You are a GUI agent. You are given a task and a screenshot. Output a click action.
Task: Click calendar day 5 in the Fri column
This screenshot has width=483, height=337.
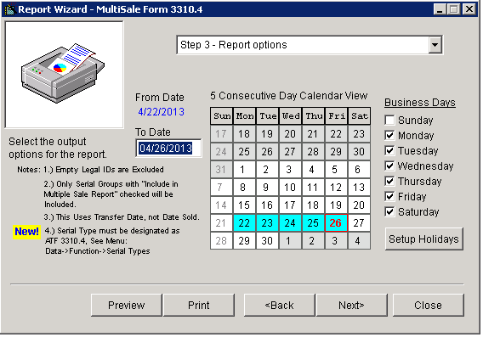point(336,170)
